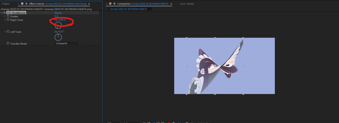Screen dimensions: 339x123
Task: Close the Effect Controls panel
Action: coord(18,4)
